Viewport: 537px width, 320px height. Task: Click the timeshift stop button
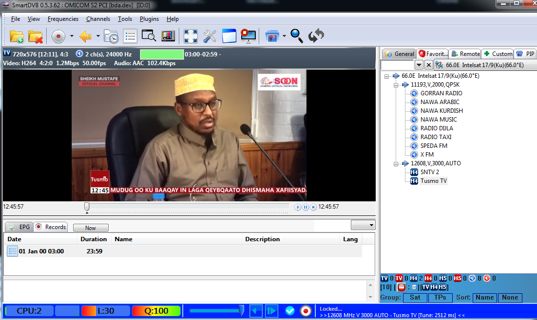pos(313,207)
